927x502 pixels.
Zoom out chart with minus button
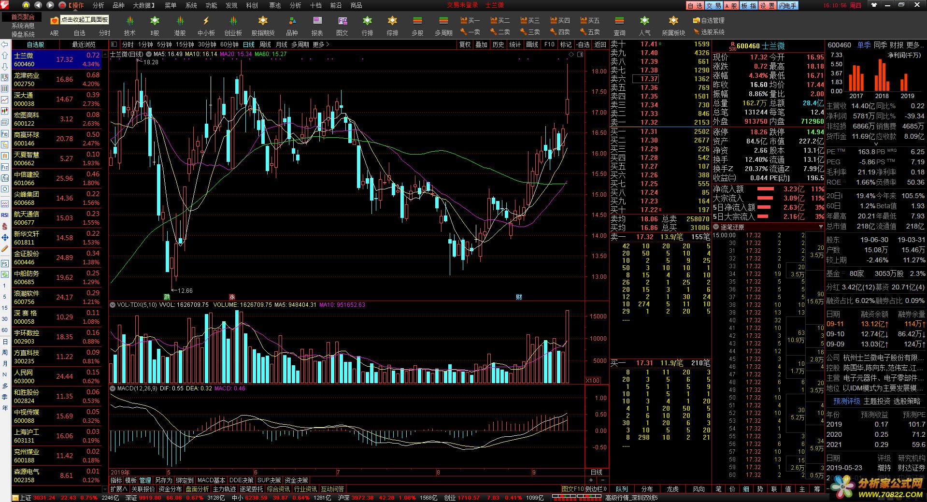tap(602, 480)
